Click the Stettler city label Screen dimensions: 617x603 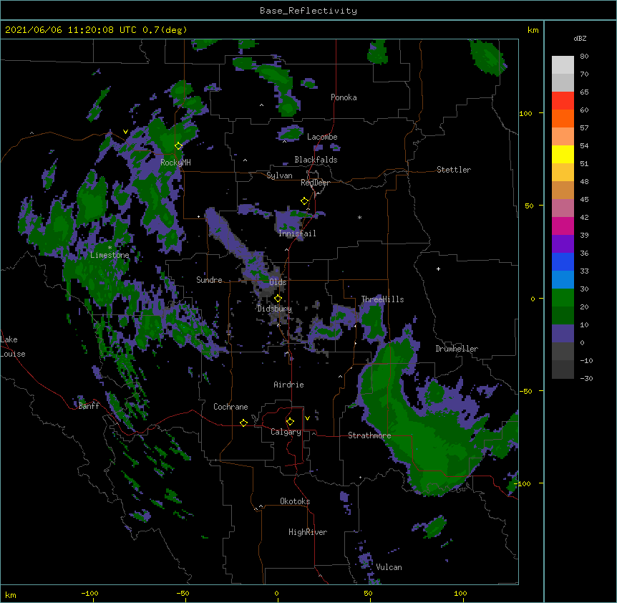pos(454,170)
